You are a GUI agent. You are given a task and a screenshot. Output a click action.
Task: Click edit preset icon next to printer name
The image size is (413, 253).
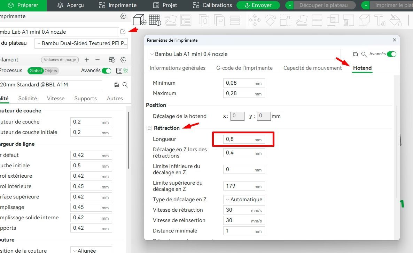click(123, 32)
